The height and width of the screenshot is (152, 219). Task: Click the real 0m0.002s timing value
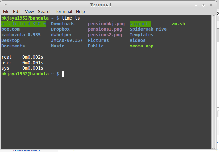[x=33, y=57]
